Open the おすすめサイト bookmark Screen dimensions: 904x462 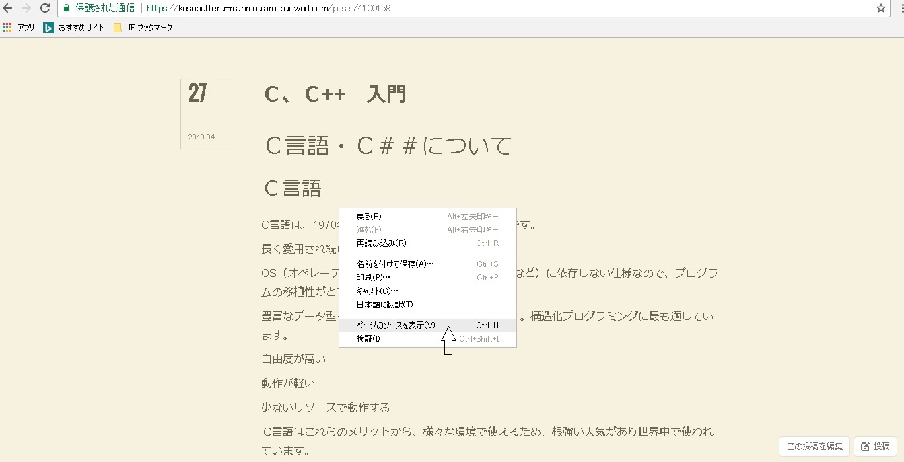click(74, 28)
